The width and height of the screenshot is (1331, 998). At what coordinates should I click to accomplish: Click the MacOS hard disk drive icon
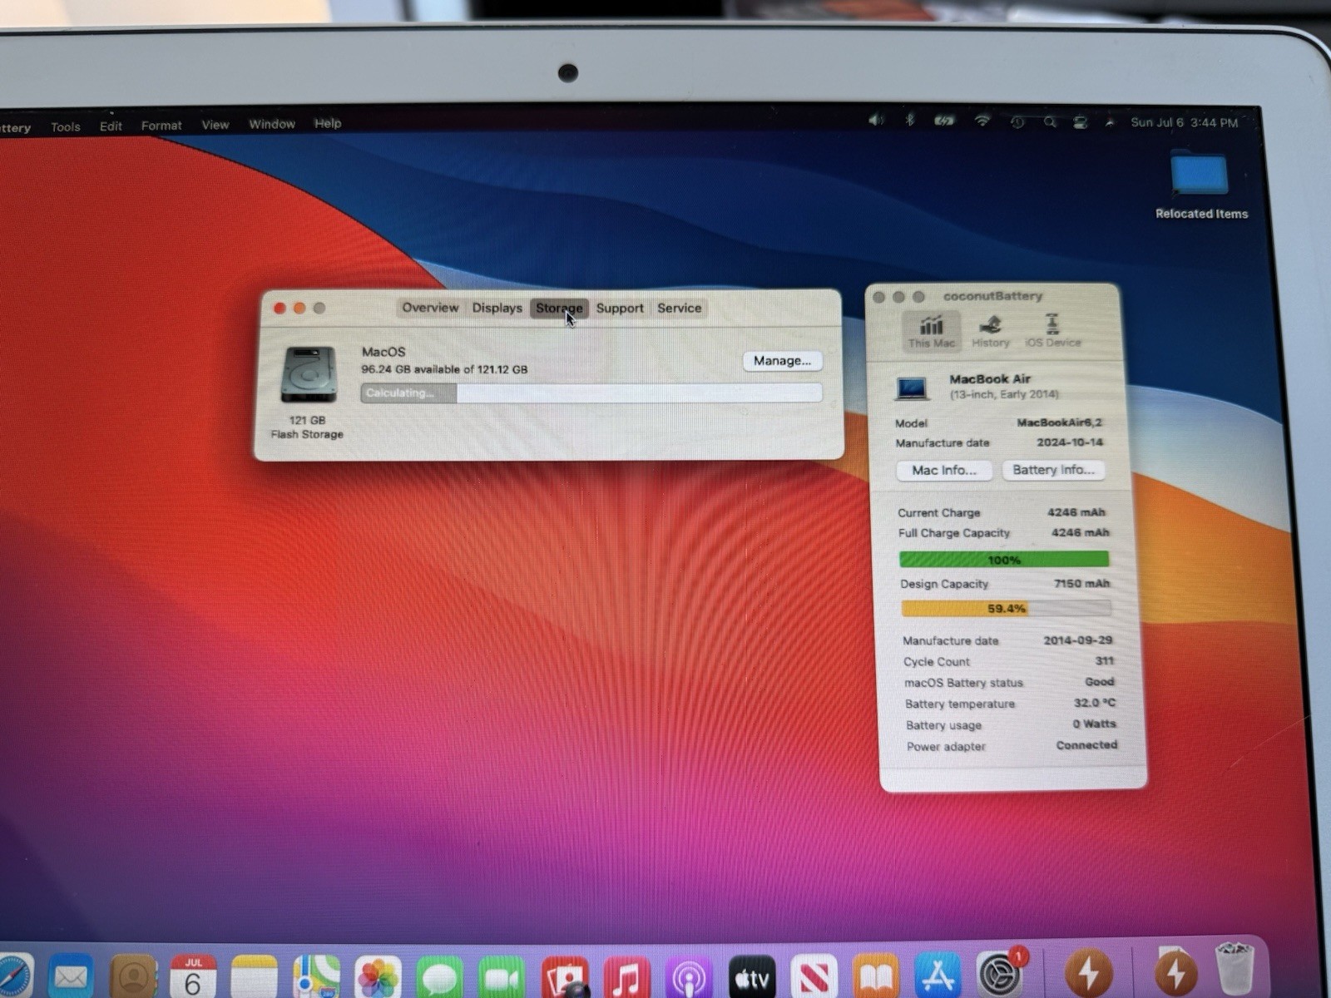pos(309,375)
